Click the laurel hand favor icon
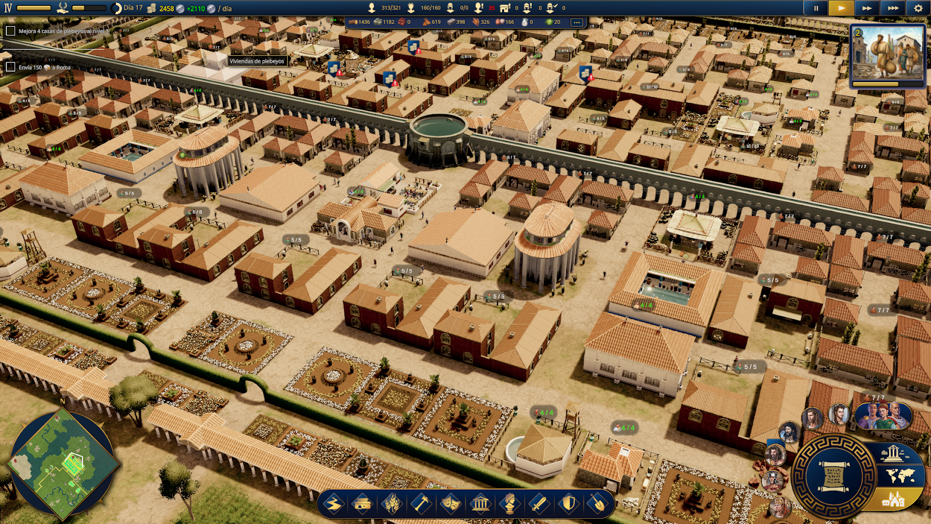This screenshot has height=524, width=931. pos(62,8)
